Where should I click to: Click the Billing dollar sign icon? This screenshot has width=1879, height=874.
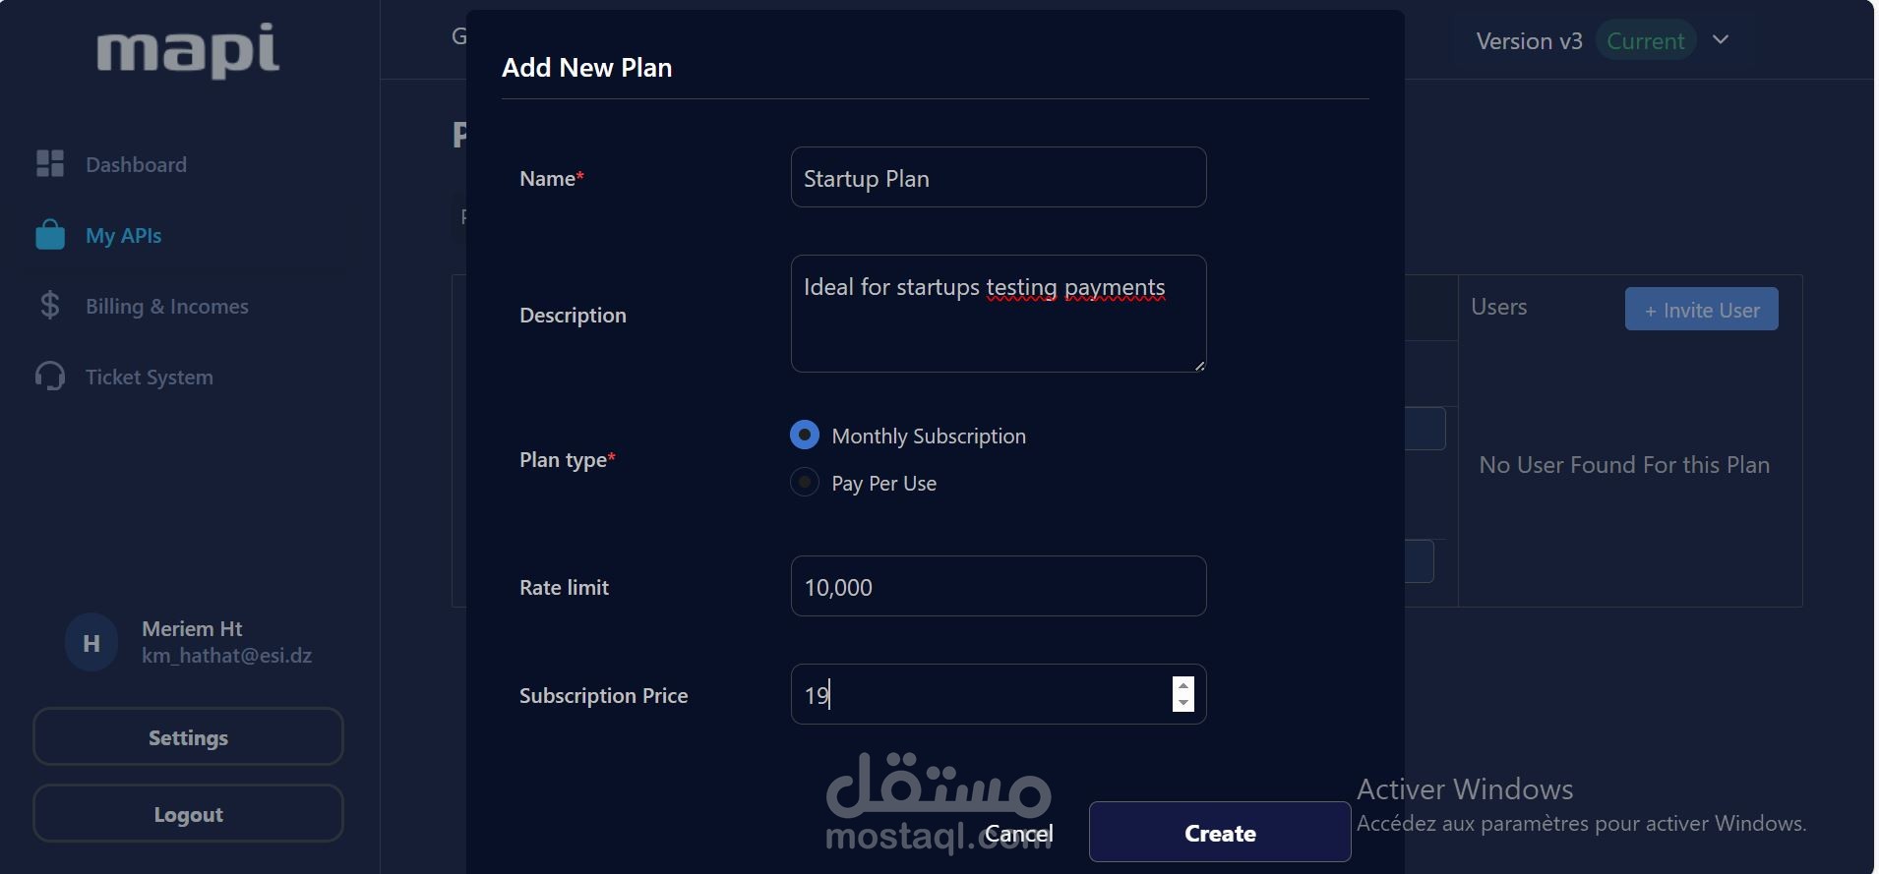[x=50, y=306]
